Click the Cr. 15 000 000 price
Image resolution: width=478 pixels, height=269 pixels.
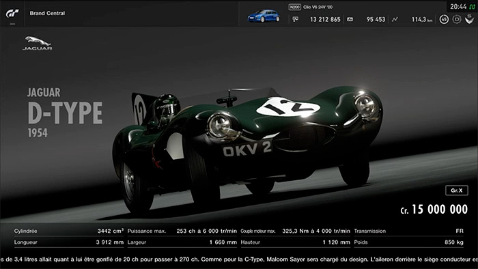click(434, 210)
